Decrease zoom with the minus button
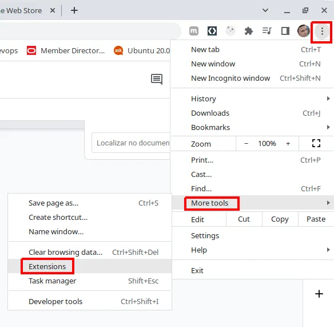Screen dimensions: 334x327 246,143
